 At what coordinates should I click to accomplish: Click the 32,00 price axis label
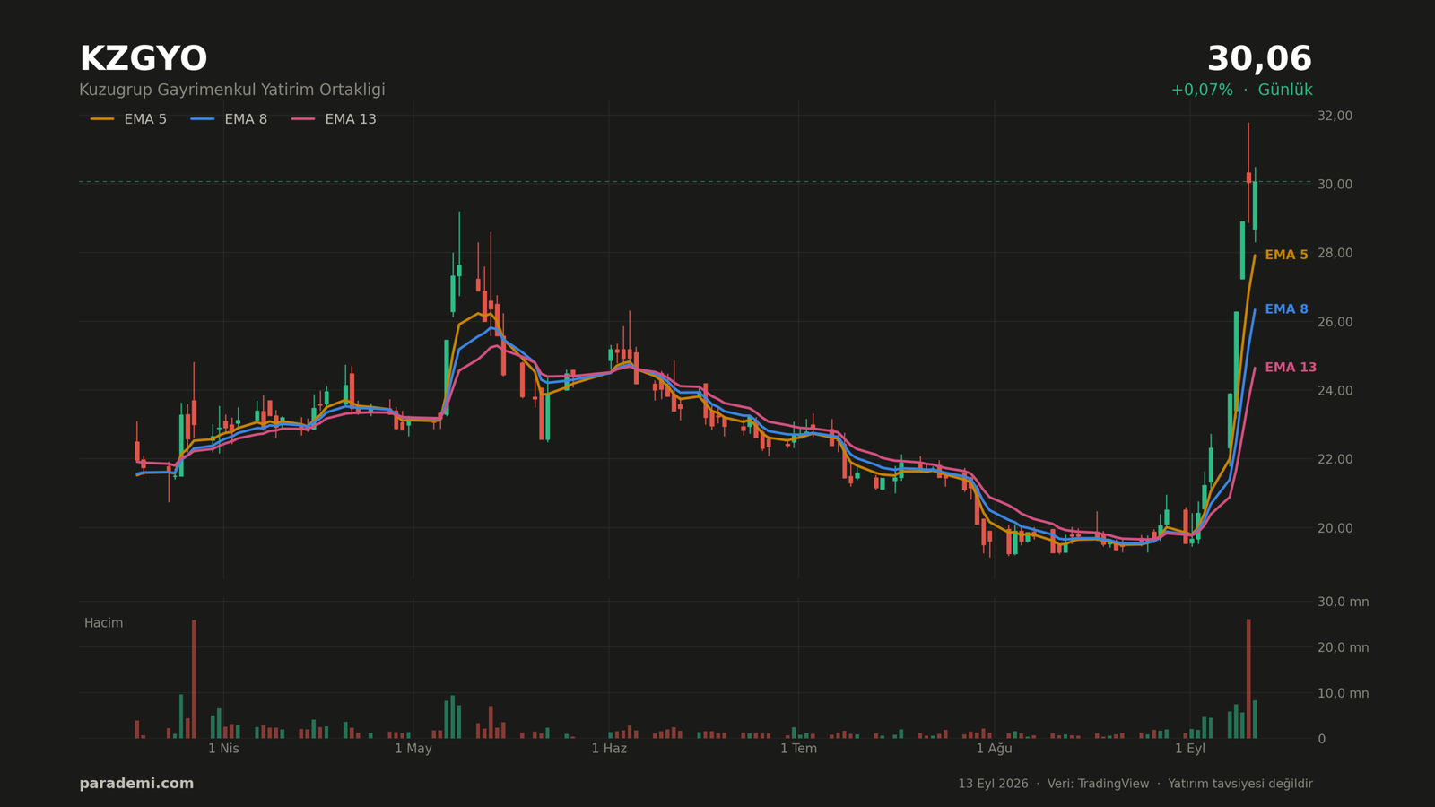click(1335, 116)
